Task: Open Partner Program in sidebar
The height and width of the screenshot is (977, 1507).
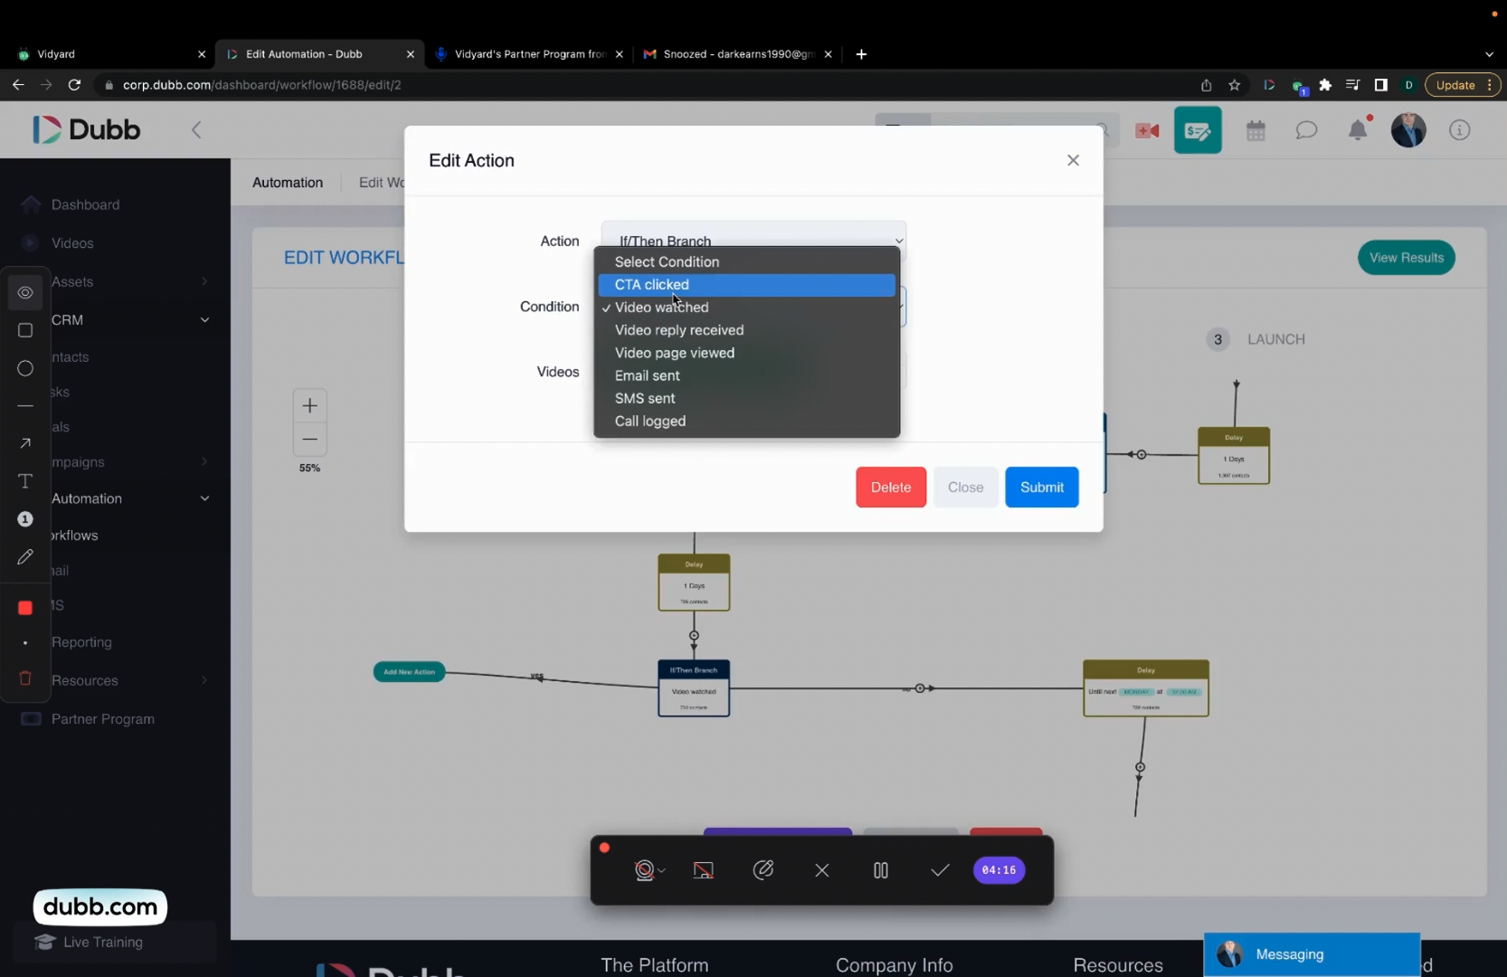Action: tap(102, 719)
